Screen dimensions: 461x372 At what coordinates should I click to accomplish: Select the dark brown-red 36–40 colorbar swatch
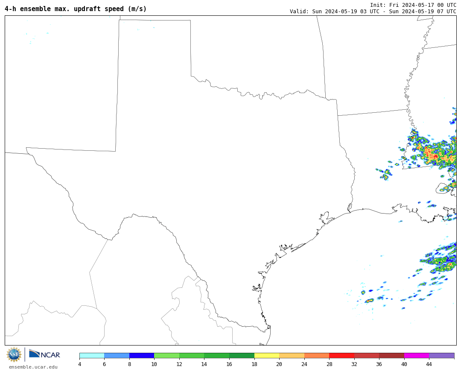coord(391,355)
